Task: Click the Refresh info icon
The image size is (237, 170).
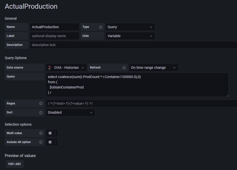Action: 124,68
